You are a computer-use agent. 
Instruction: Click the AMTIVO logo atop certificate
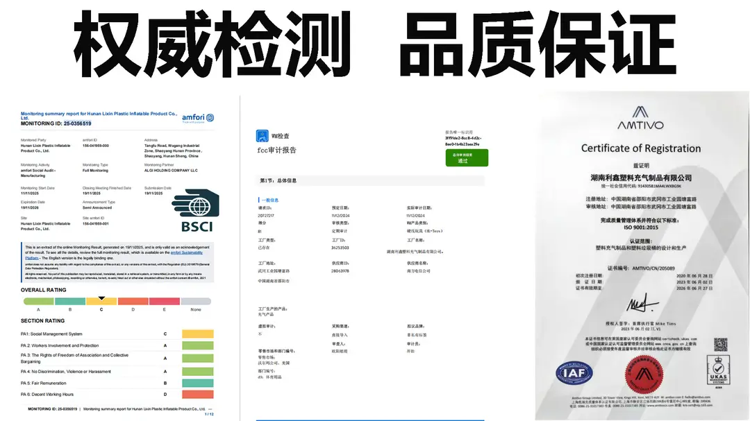(640, 118)
